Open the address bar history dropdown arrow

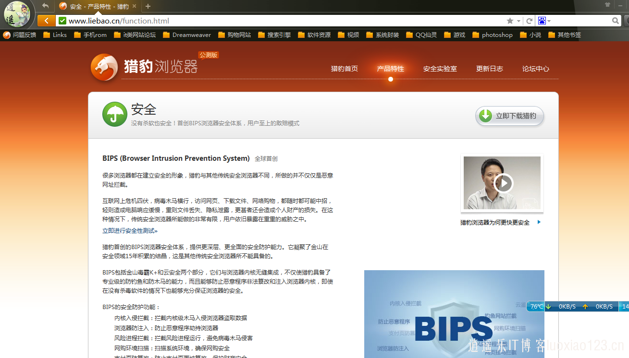click(x=519, y=21)
